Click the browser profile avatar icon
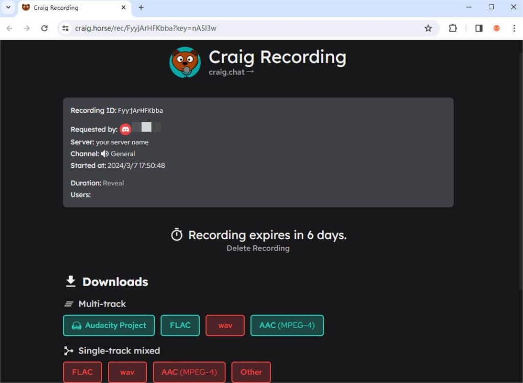Viewport: 523px width, 383px height. coord(496,29)
